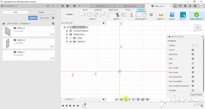
Task: Open the DESIGN workspace dropdown
Action: tap(70, 14)
